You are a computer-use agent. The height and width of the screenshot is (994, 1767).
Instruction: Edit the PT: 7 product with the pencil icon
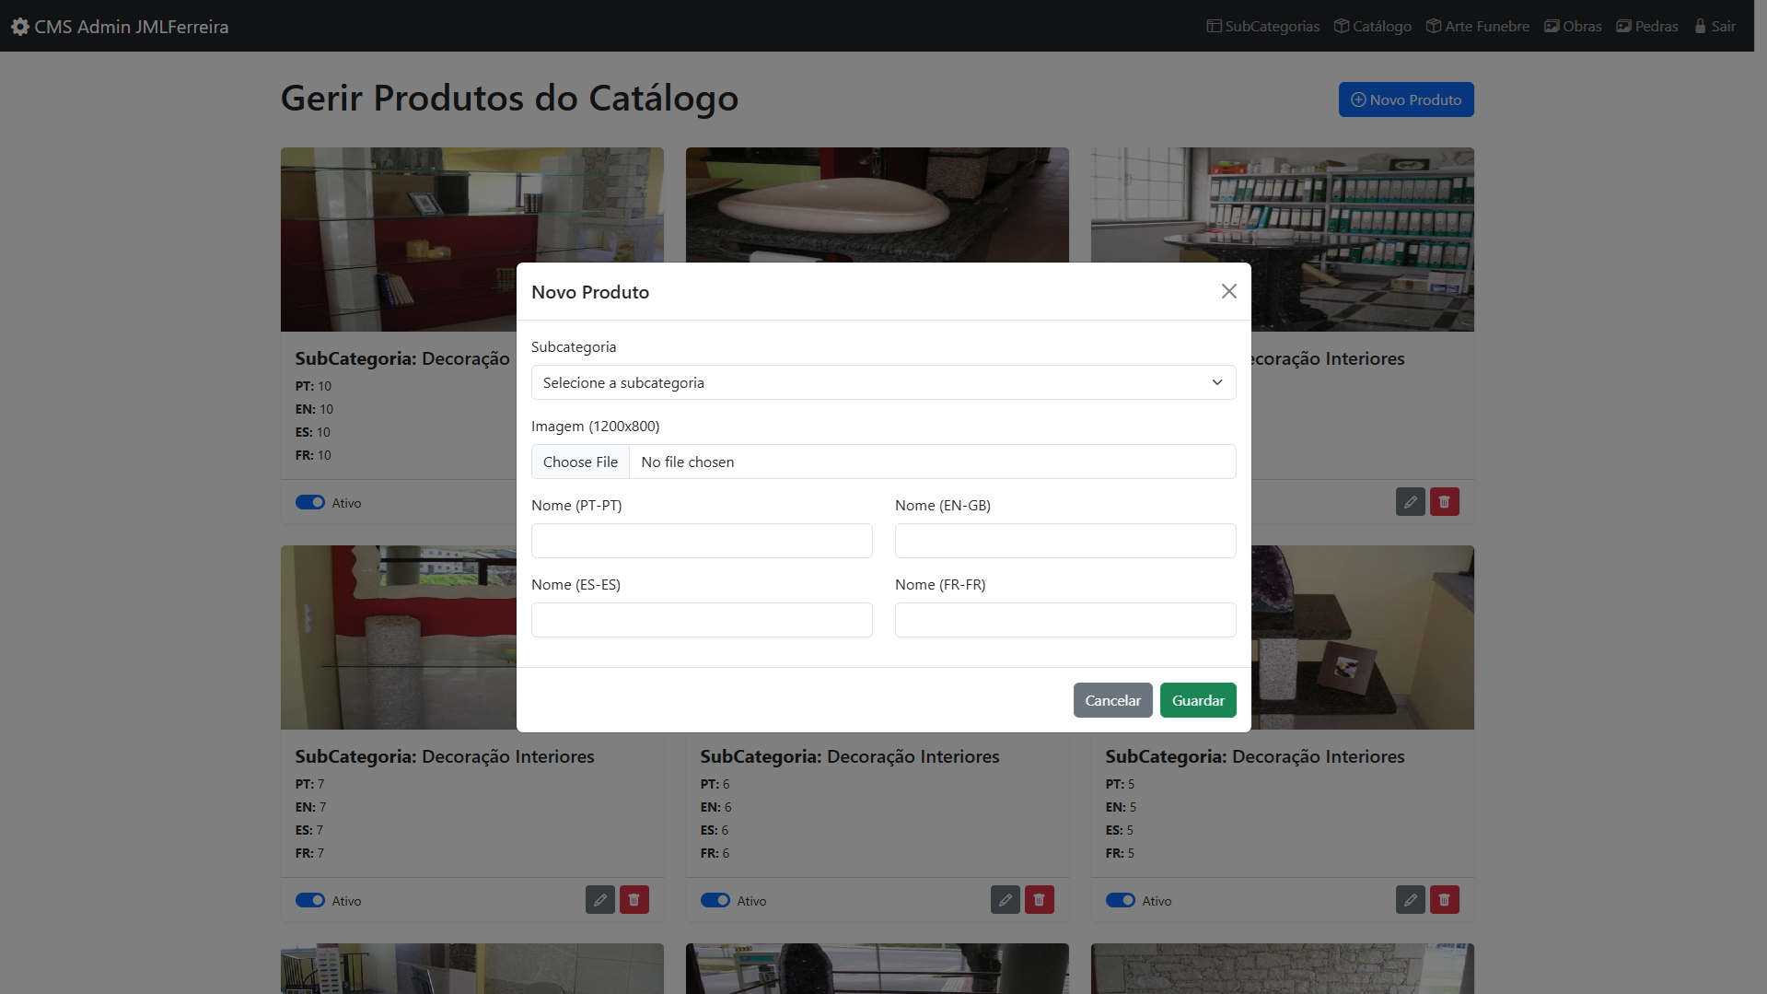point(600,900)
